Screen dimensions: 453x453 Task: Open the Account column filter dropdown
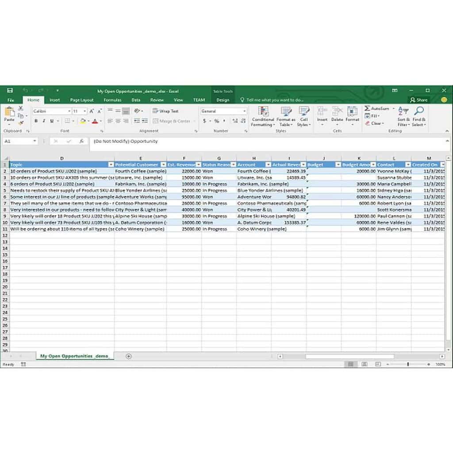pos(268,165)
